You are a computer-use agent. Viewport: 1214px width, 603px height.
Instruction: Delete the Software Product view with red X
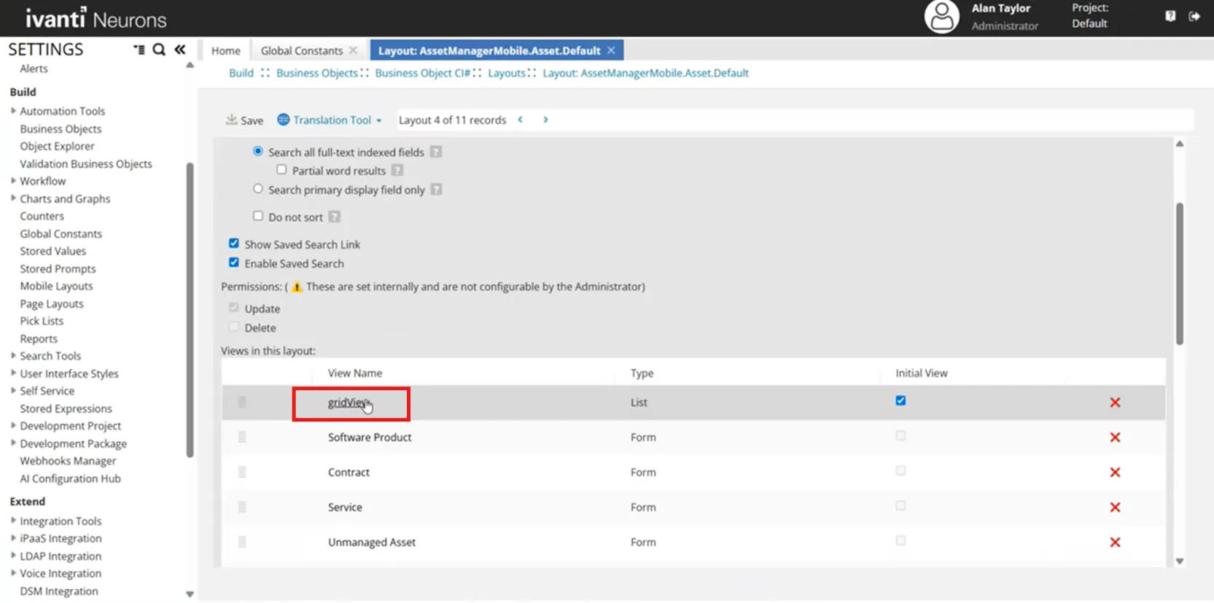(x=1115, y=437)
